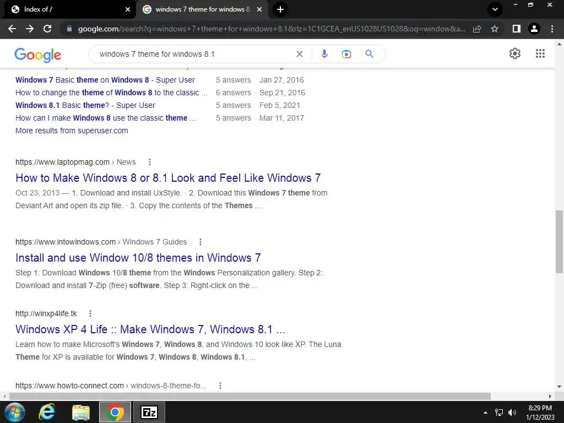Image resolution: width=564 pixels, height=423 pixels.
Task: Open the share this page icon
Action: click(477, 29)
